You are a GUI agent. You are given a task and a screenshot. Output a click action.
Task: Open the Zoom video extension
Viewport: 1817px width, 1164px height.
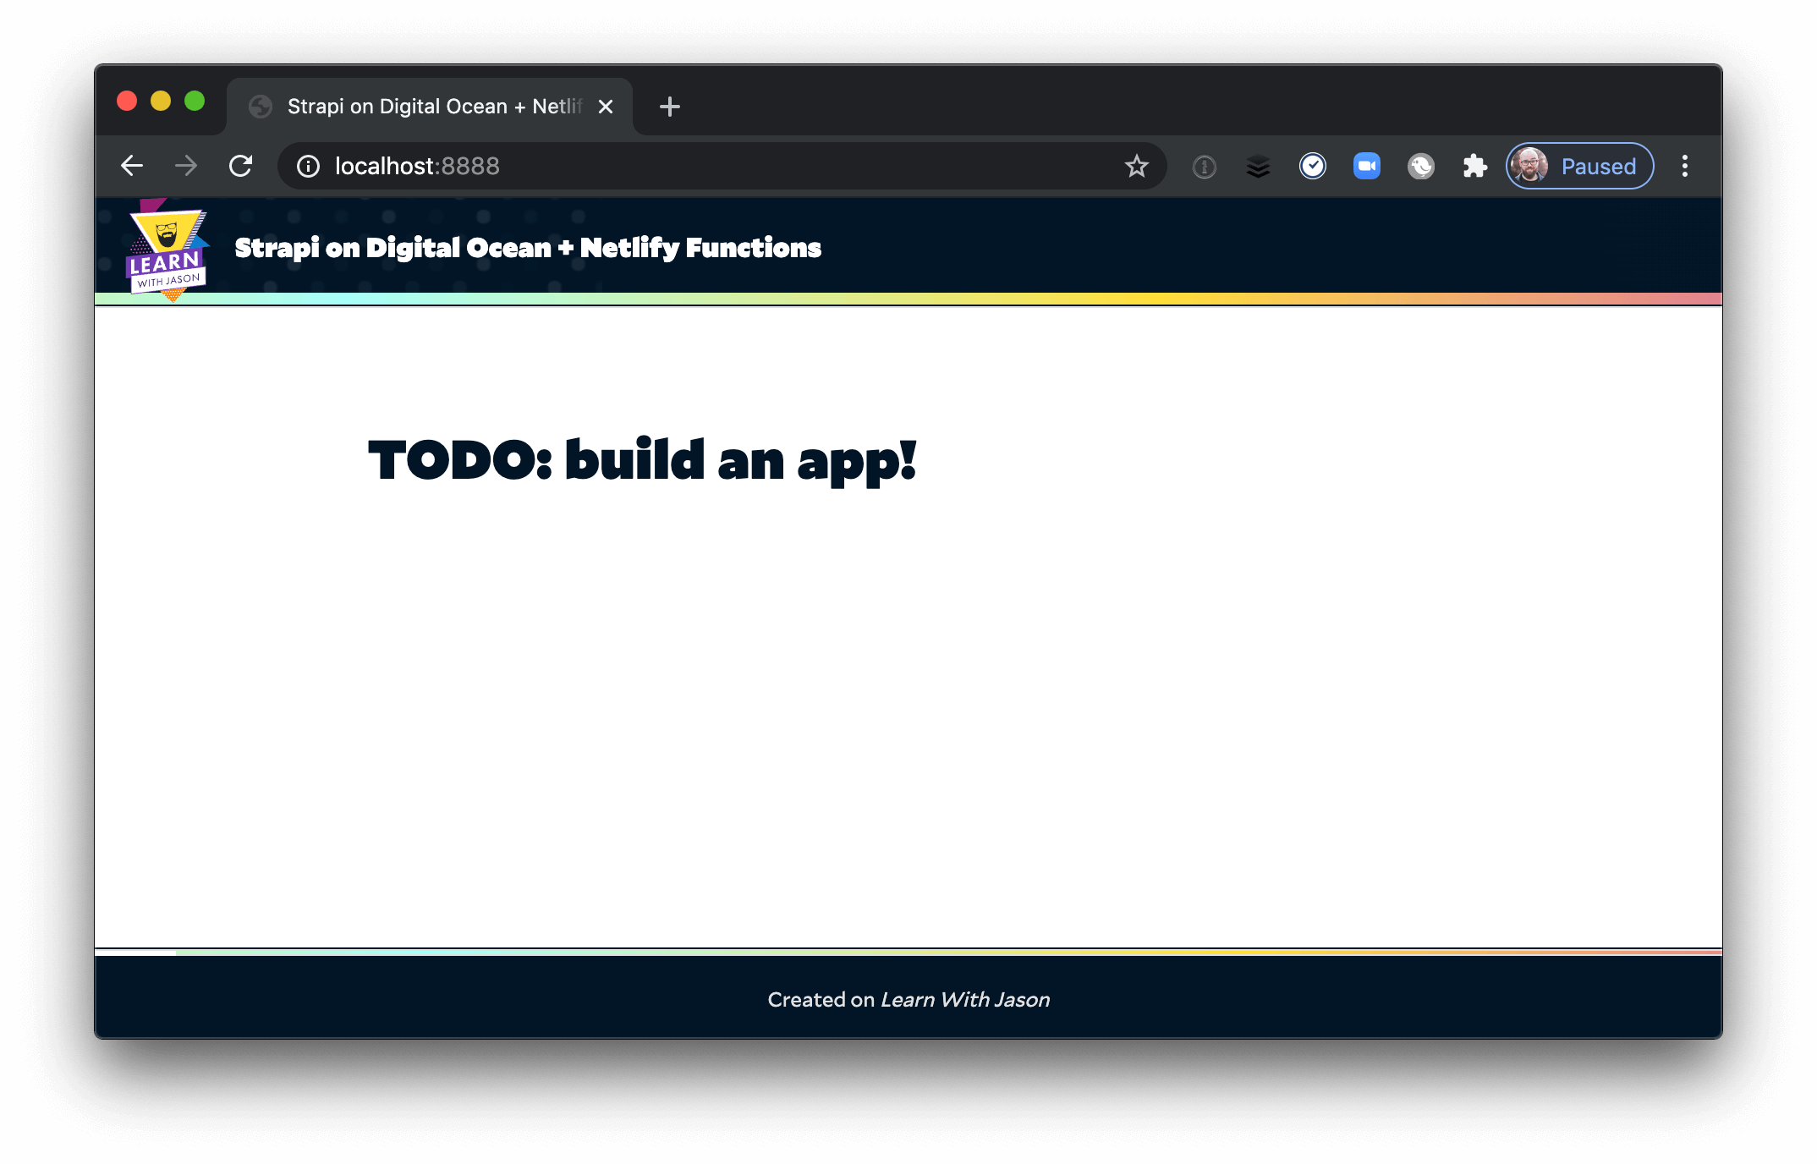tap(1368, 166)
